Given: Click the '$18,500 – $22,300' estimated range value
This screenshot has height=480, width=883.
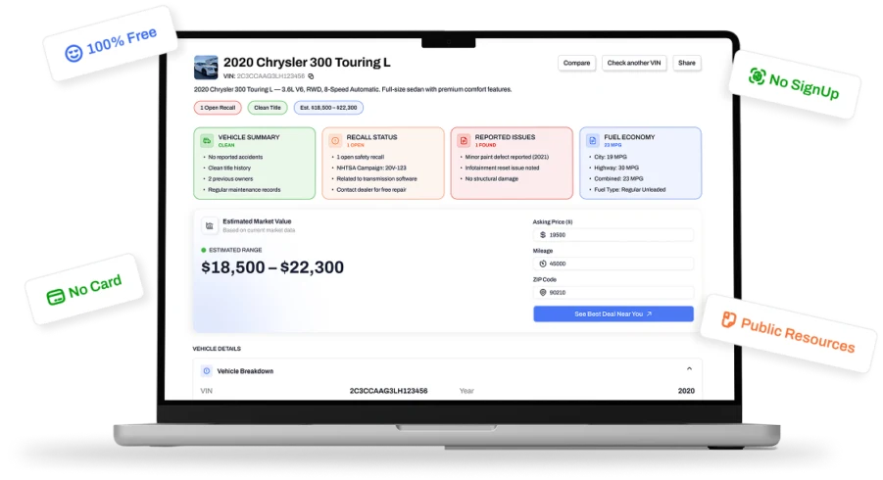Looking at the screenshot, I should tap(272, 267).
